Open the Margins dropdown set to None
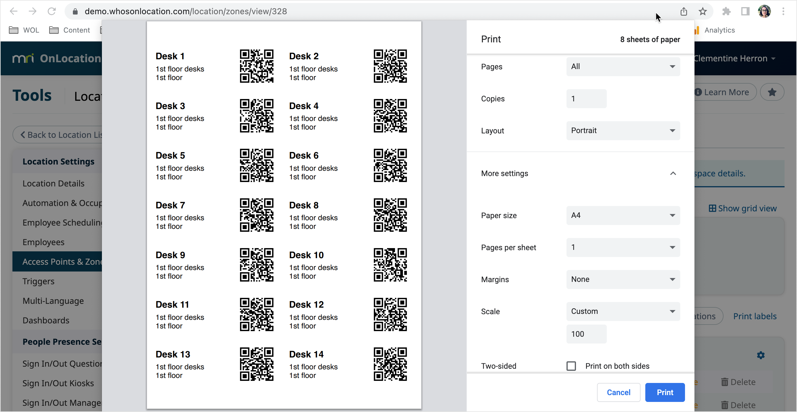 (623, 280)
